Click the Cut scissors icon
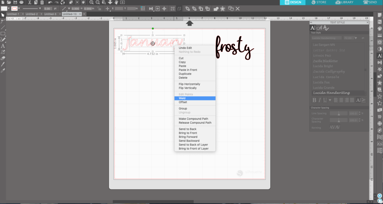This screenshot has width=383, height=204. tap(30, 3)
